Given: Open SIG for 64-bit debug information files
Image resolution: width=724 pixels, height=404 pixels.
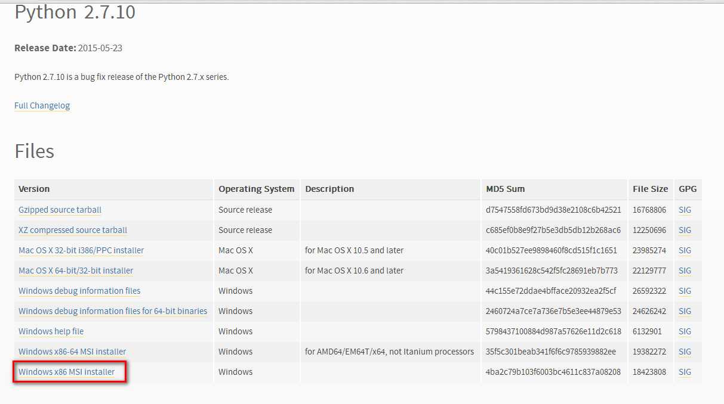Looking at the screenshot, I should tap(685, 311).
